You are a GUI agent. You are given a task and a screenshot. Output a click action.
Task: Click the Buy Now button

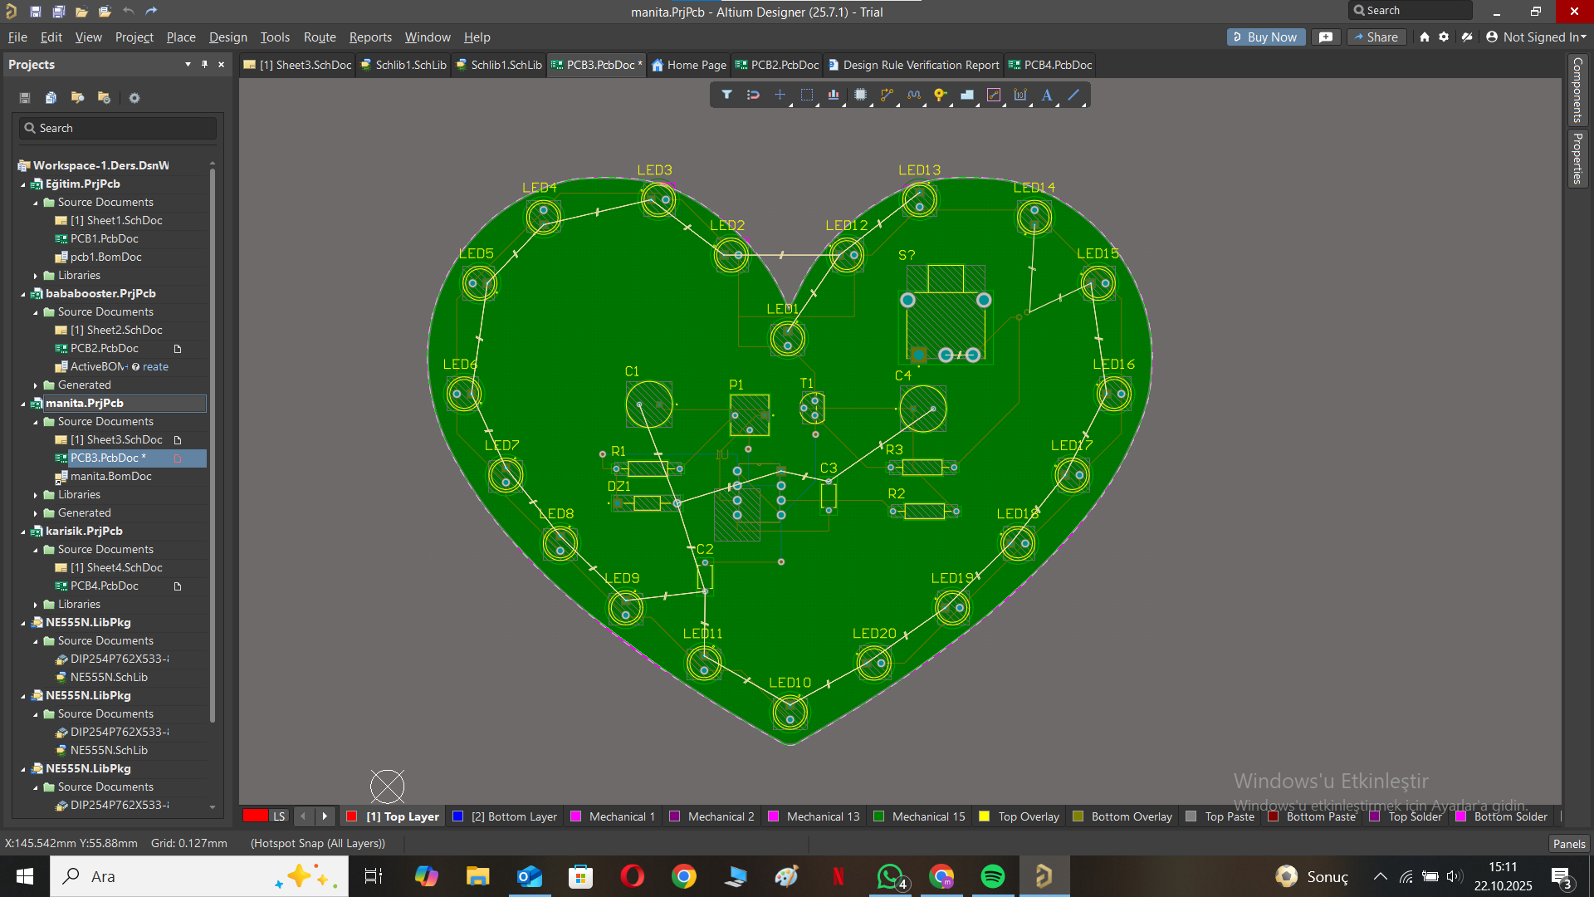pyautogui.click(x=1265, y=37)
